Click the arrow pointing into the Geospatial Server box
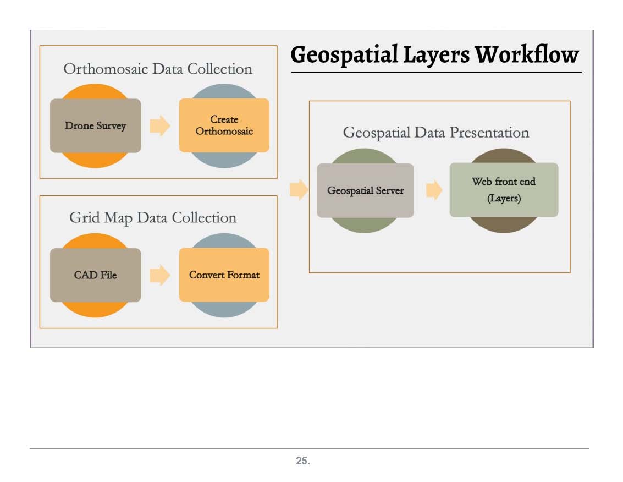This screenshot has height=482, width=623. (299, 190)
